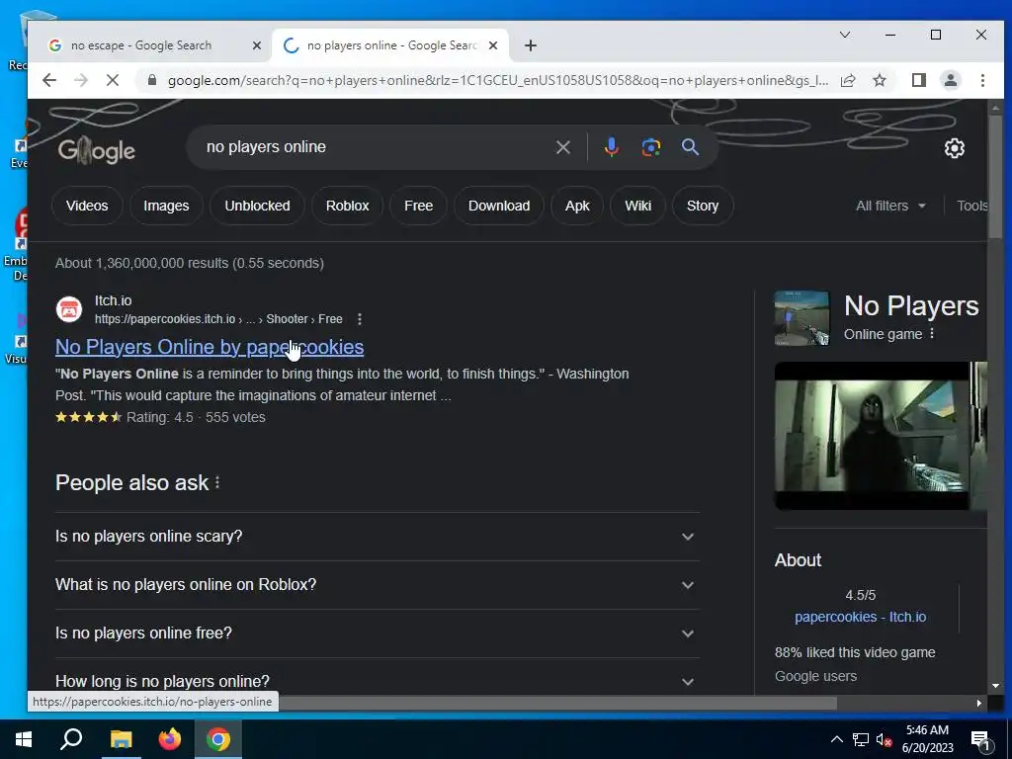Click the small No Players game thumbnail
Viewport: 1012px width, 759px height.
(801, 318)
